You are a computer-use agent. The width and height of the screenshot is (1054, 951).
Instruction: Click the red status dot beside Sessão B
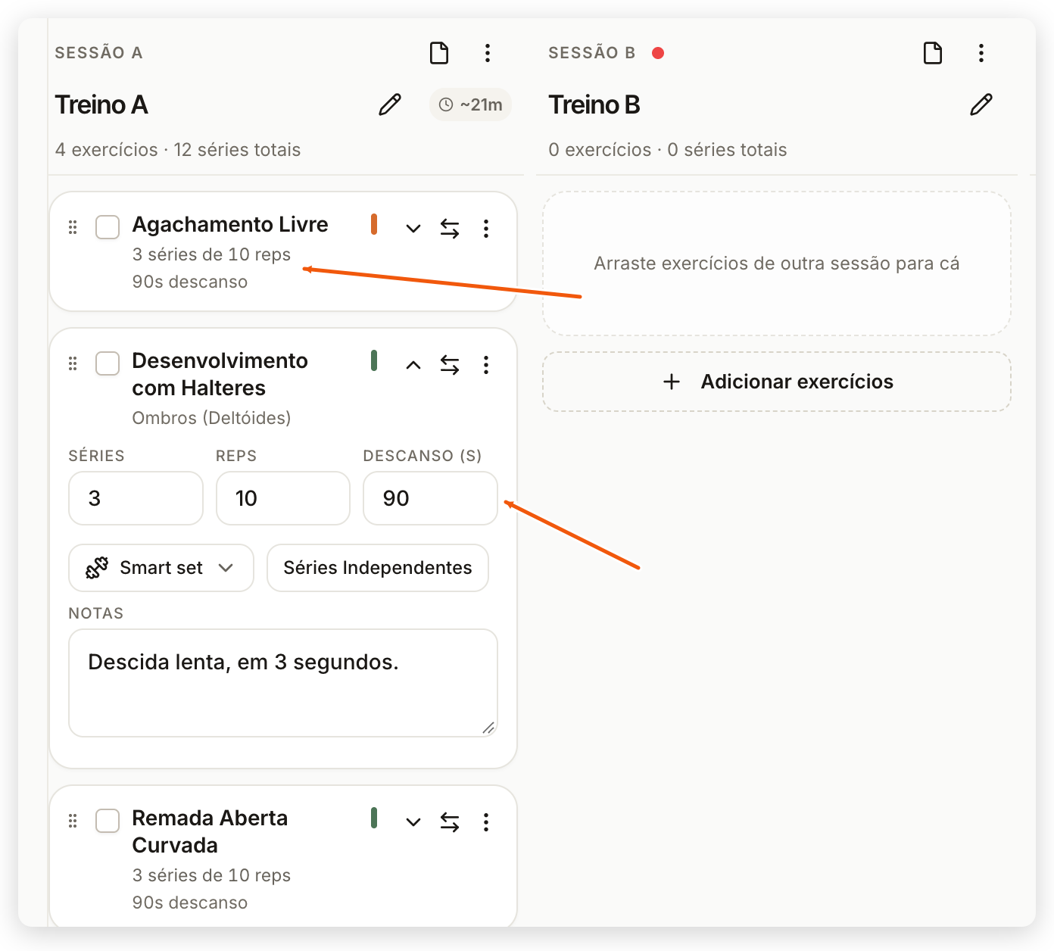tap(658, 53)
